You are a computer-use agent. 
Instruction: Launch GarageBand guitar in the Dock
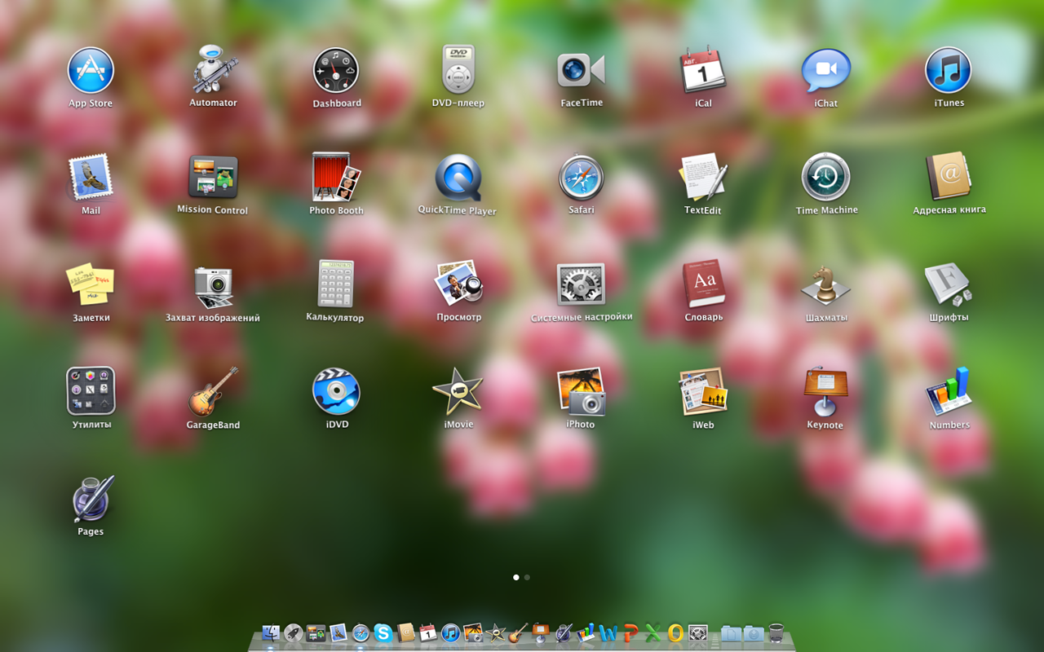(518, 632)
